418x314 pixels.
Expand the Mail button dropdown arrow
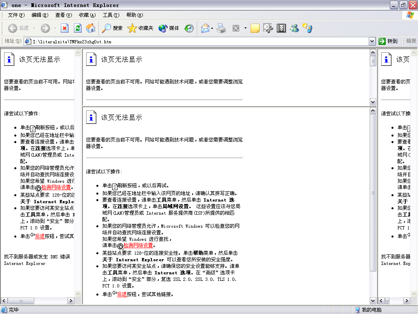[x=212, y=28]
